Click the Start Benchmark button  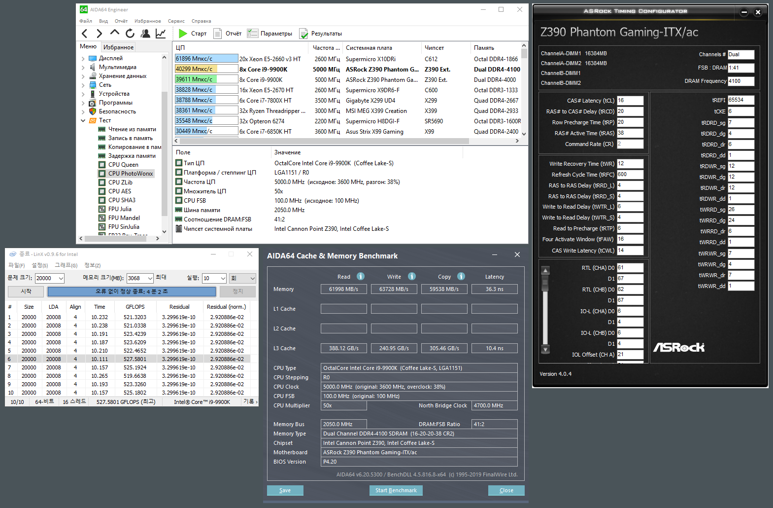coord(396,490)
